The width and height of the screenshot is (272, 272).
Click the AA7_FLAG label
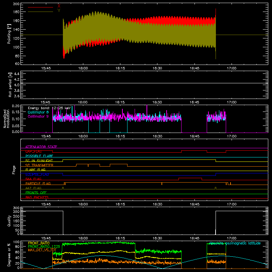(x=33, y=188)
